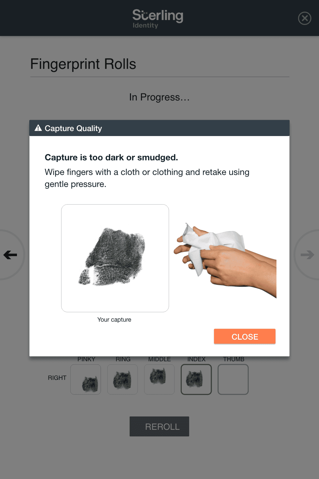Click the right forward arrow

coord(307,255)
